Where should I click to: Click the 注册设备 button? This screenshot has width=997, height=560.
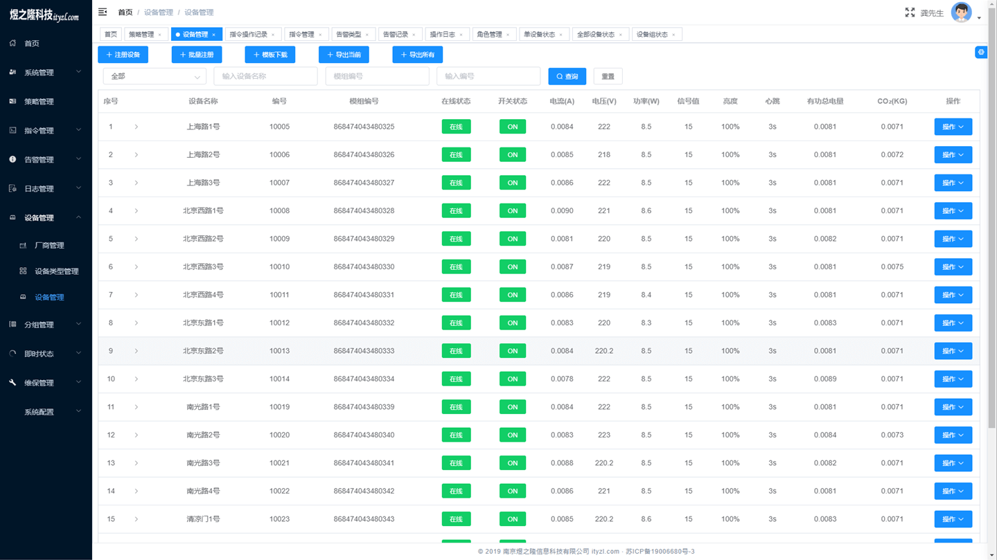click(123, 55)
